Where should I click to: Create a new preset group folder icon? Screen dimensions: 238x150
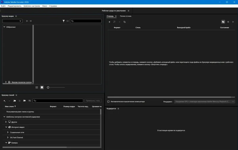(15, 101)
